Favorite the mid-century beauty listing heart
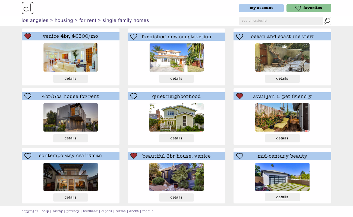The width and height of the screenshot is (353, 217). (x=239, y=156)
